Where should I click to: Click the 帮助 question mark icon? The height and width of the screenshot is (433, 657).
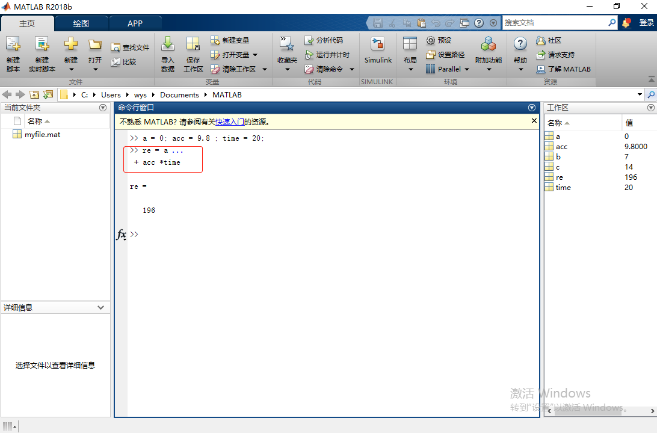520,43
